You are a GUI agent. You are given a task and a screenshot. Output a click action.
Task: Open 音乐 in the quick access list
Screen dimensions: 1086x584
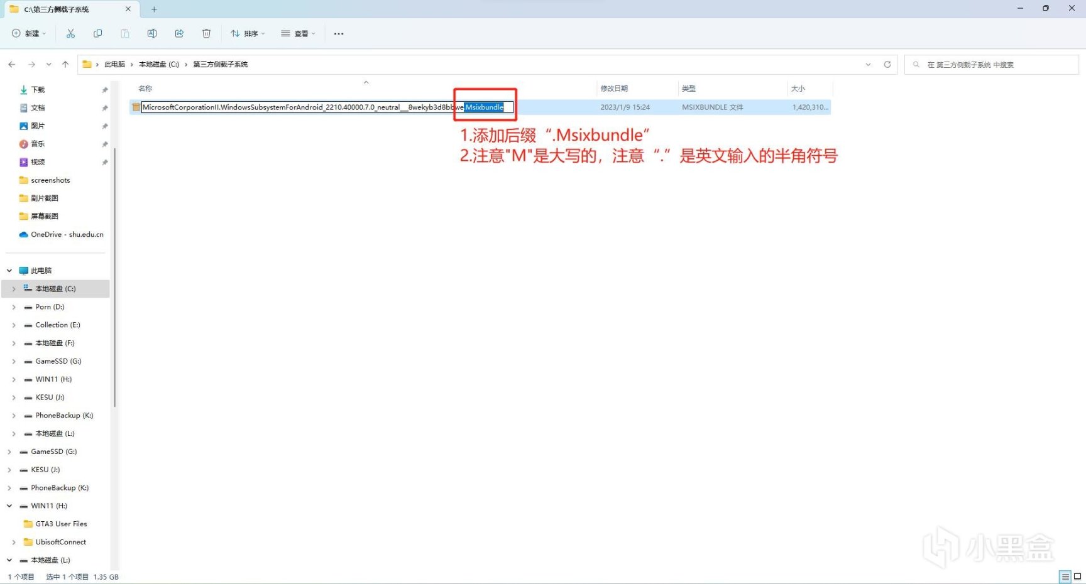(38, 144)
